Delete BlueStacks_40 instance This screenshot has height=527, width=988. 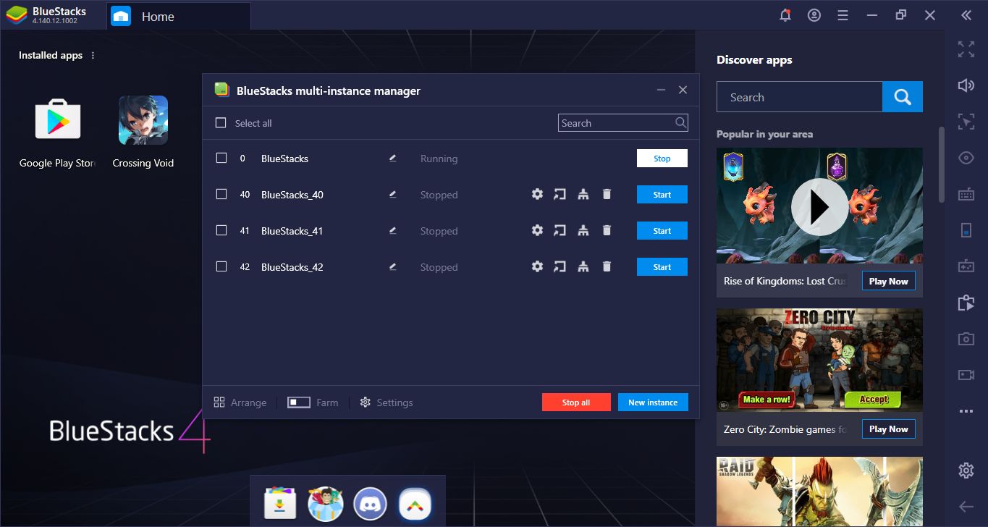607,194
